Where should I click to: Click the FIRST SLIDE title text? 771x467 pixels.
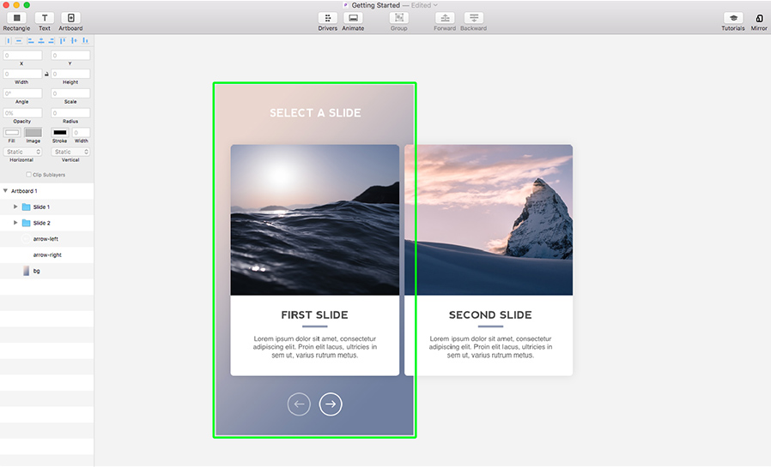(x=315, y=315)
